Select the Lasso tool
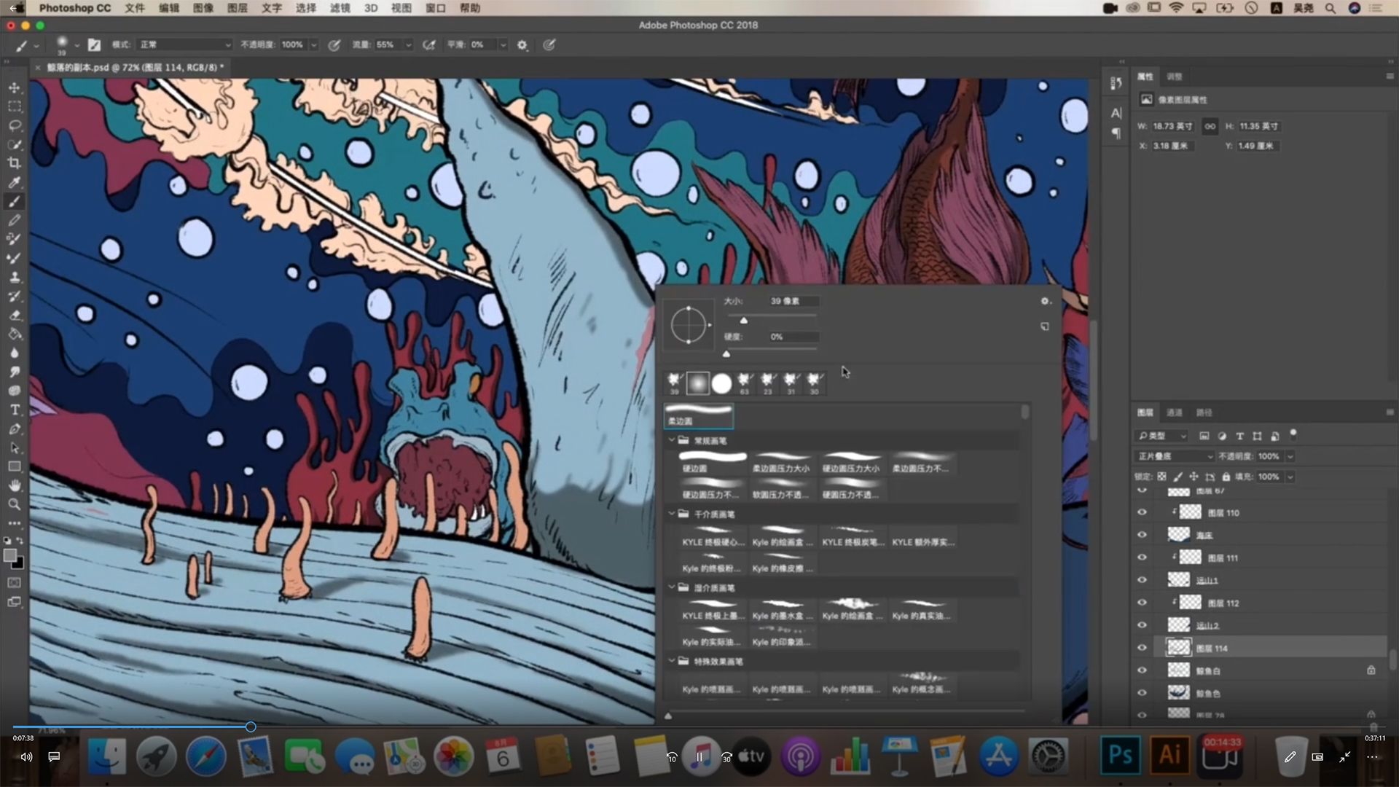The height and width of the screenshot is (787, 1399). (15, 125)
